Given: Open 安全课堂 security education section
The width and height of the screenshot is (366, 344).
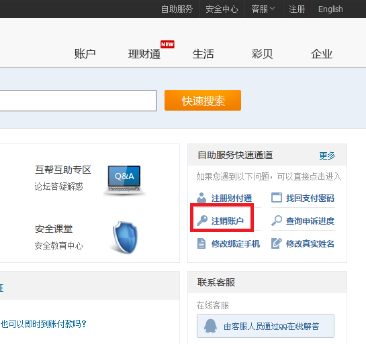Looking at the screenshot, I should coord(54,229).
